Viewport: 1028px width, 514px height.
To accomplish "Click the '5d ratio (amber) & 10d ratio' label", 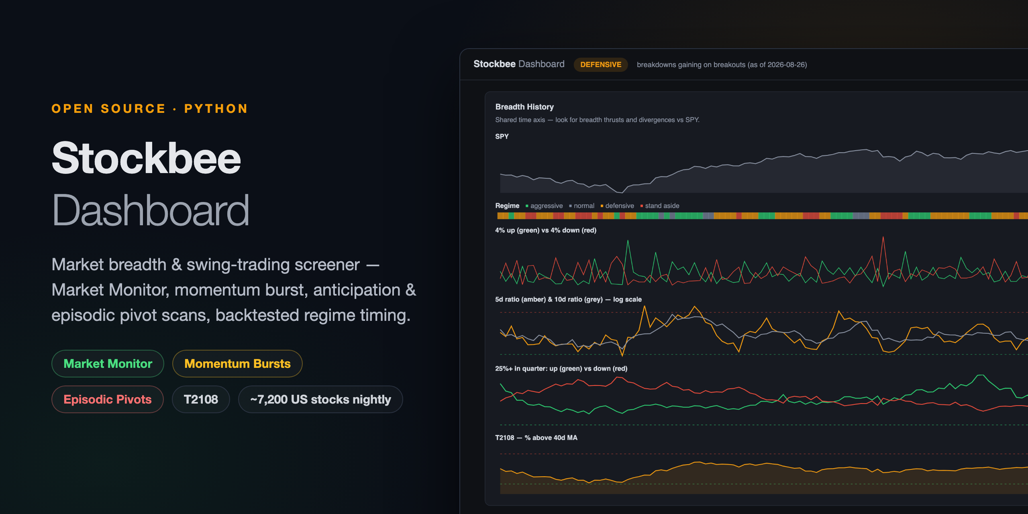I will coord(568,299).
